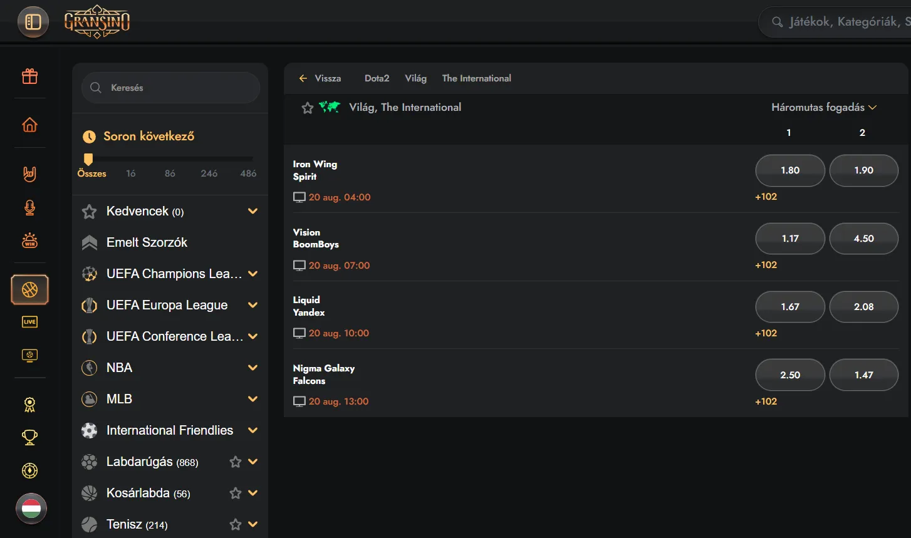Focus the Keresés sports search field
The width and height of the screenshot is (911, 538).
pos(170,88)
